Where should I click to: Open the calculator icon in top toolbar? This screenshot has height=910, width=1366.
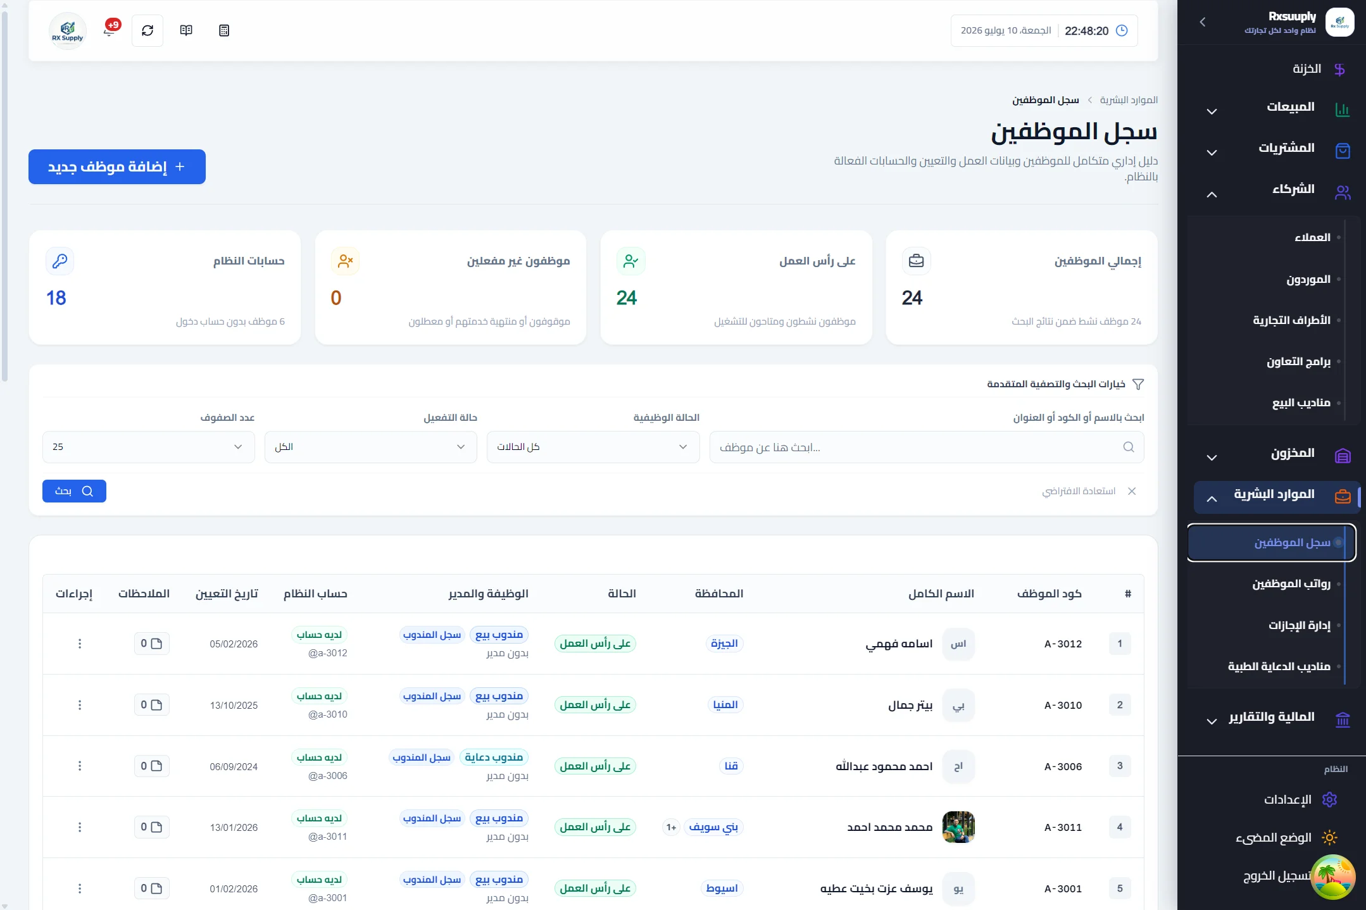tap(224, 30)
